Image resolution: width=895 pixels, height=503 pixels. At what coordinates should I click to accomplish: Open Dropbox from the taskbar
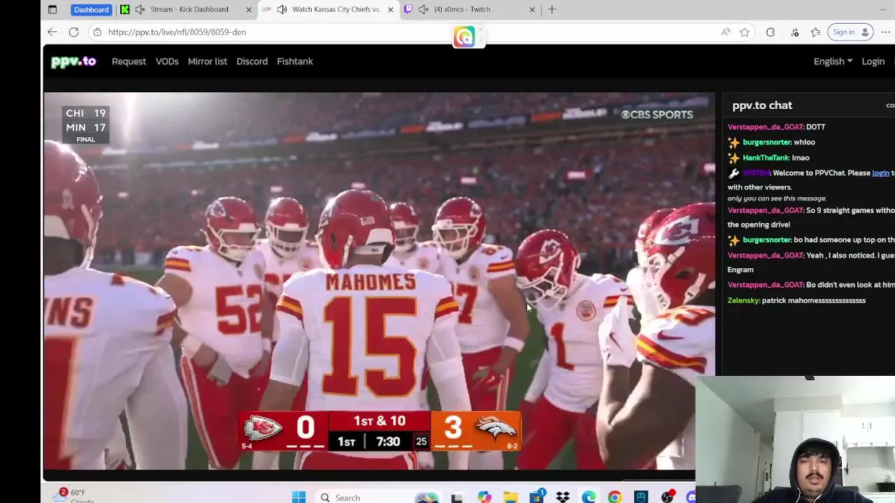(563, 497)
